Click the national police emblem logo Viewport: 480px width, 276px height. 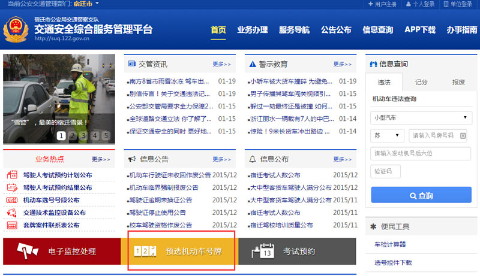[x=16, y=29]
